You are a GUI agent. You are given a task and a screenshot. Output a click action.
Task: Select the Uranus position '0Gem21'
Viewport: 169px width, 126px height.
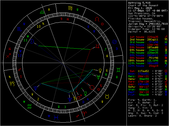tap(144, 89)
